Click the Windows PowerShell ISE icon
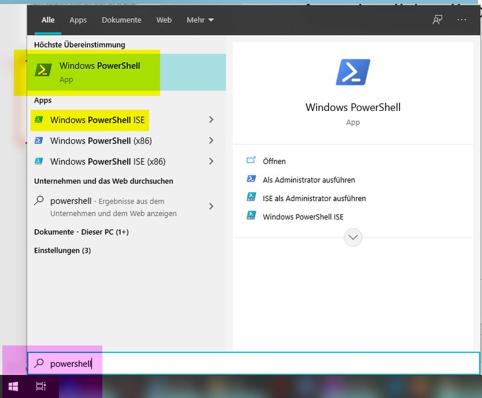This screenshot has height=398, width=482. click(x=39, y=119)
